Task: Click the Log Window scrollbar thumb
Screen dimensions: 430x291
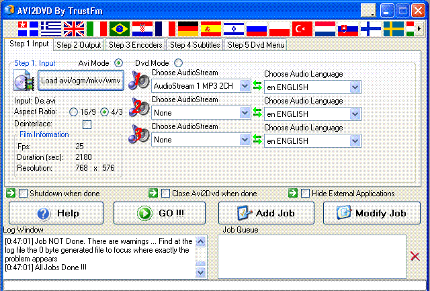Action: [x=201, y=263]
